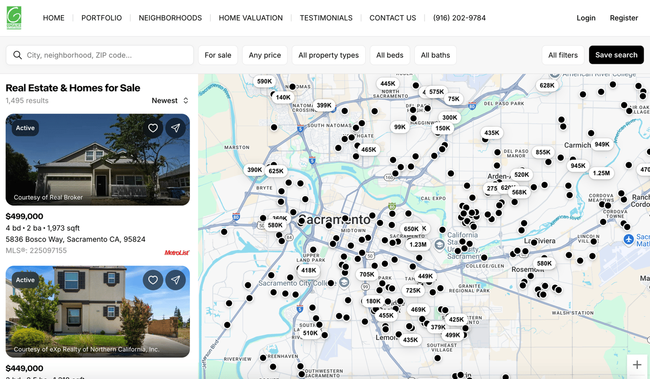
Task: Select the 510K map price marker
Action: pyautogui.click(x=310, y=333)
